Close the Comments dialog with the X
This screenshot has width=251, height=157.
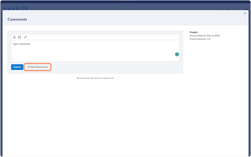tap(245, 13)
